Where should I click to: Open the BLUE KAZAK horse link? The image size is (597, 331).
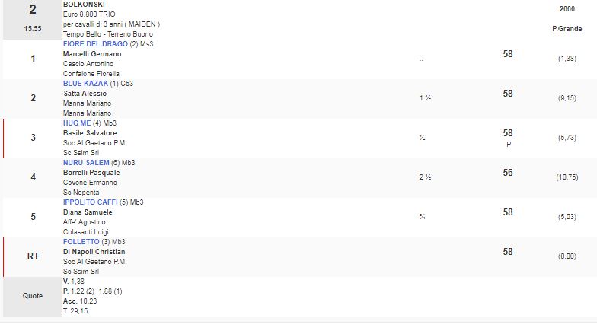(86, 84)
